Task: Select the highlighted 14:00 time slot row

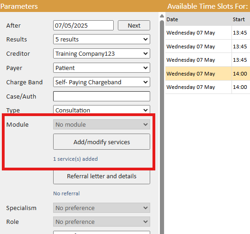Action: tap(207, 74)
